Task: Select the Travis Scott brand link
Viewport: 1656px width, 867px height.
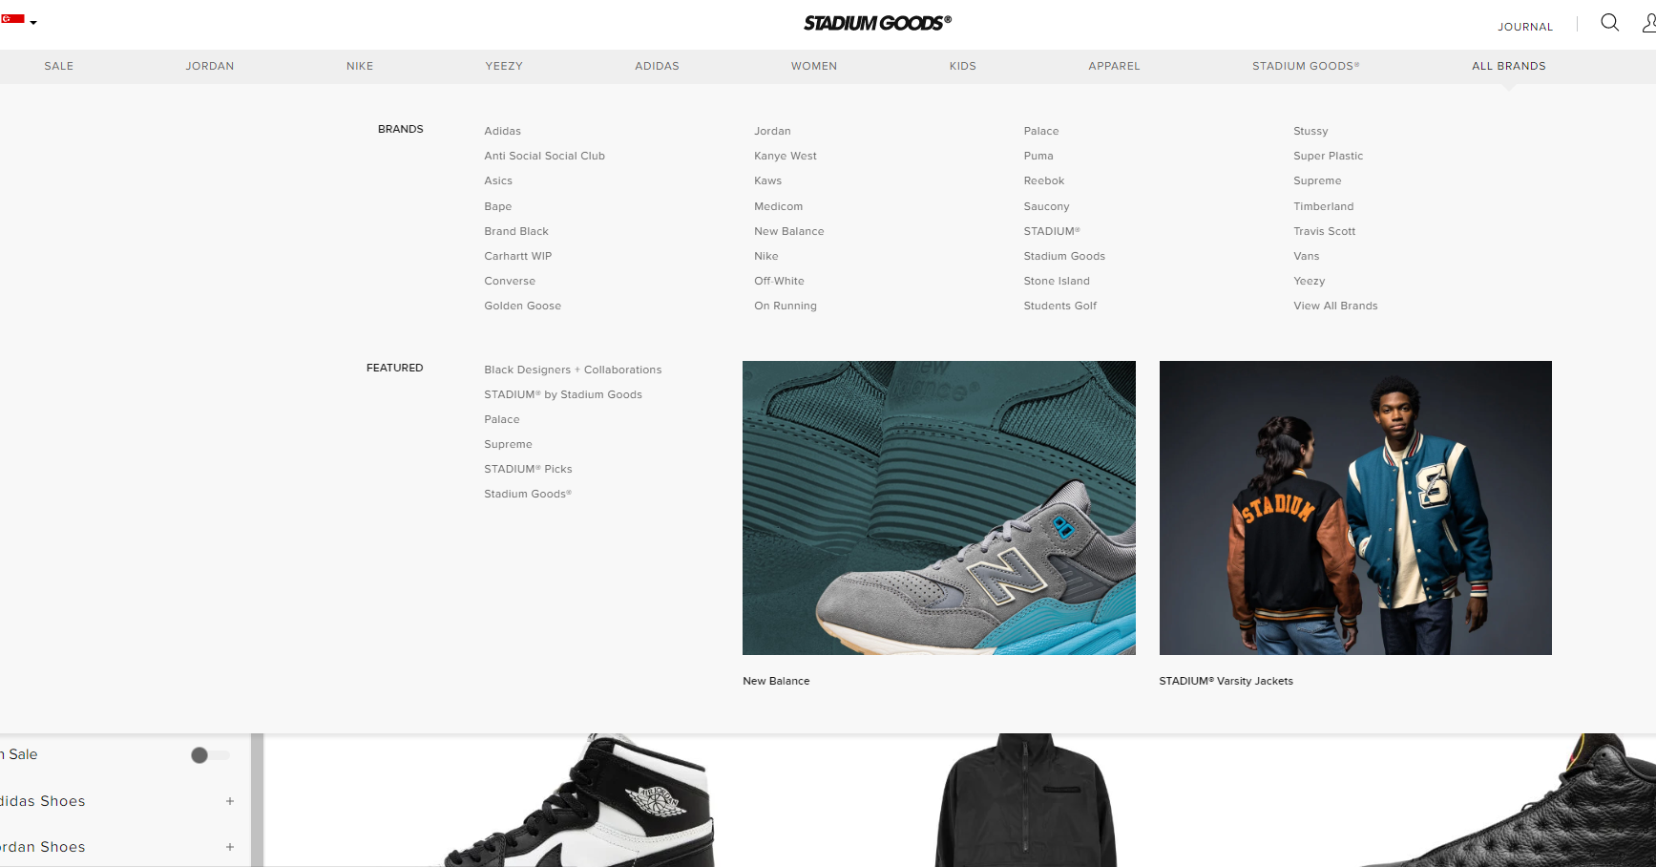Action: pyautogui.click(x=1324, y=231)
